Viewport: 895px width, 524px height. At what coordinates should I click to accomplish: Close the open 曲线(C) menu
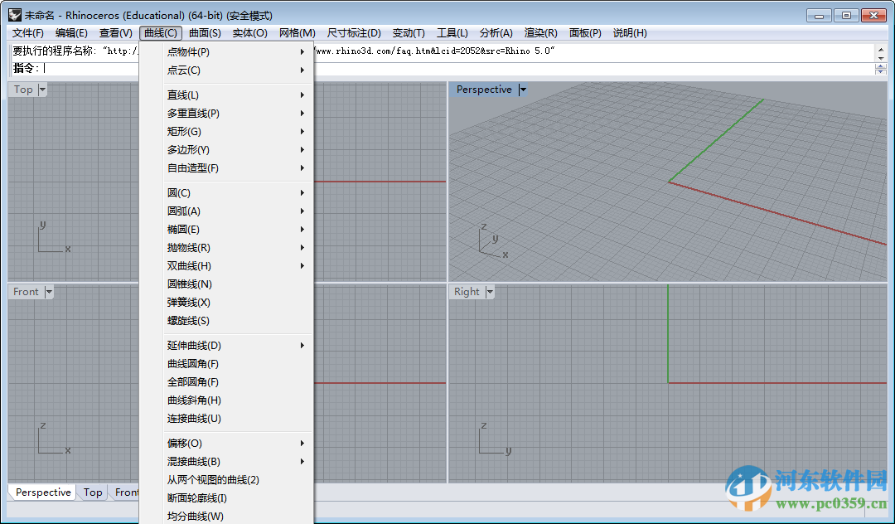(161, 33)
